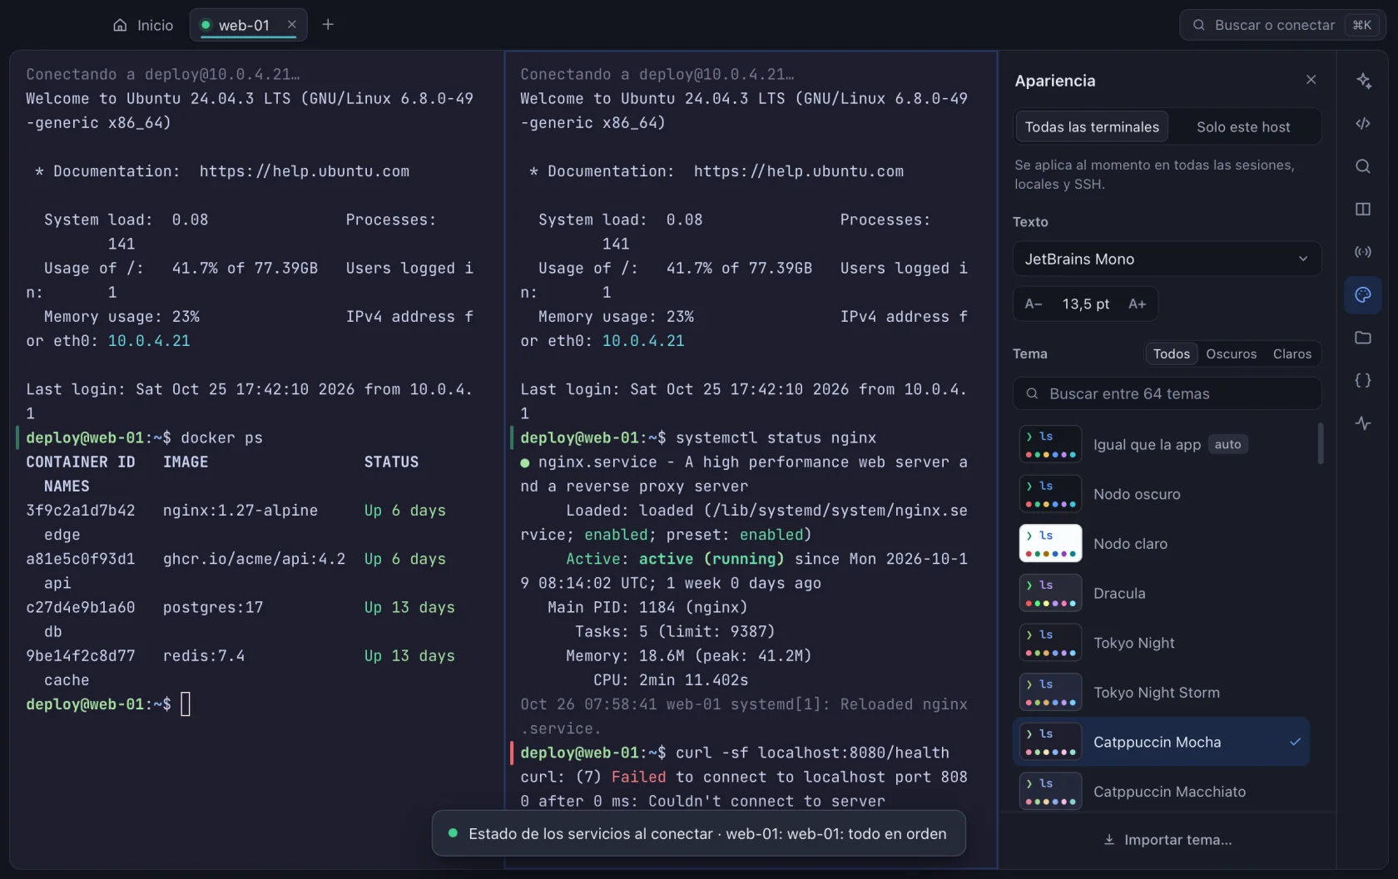This screenshot has height=879, width=1398.
Task: Apply the Catppuccin Macchiato theme
Action: pos(1162,791)
